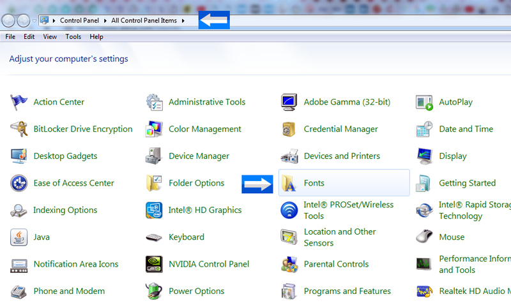
Task: Open the NVIDIA Control Panel link
Action: 209,264
